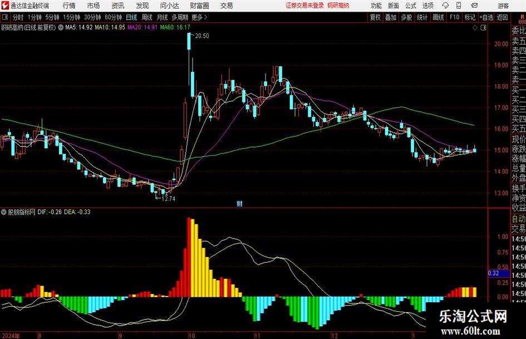526x339 pixels.
Task: Switch to the 15分钟 period
Action: click(x=72, y=17)
